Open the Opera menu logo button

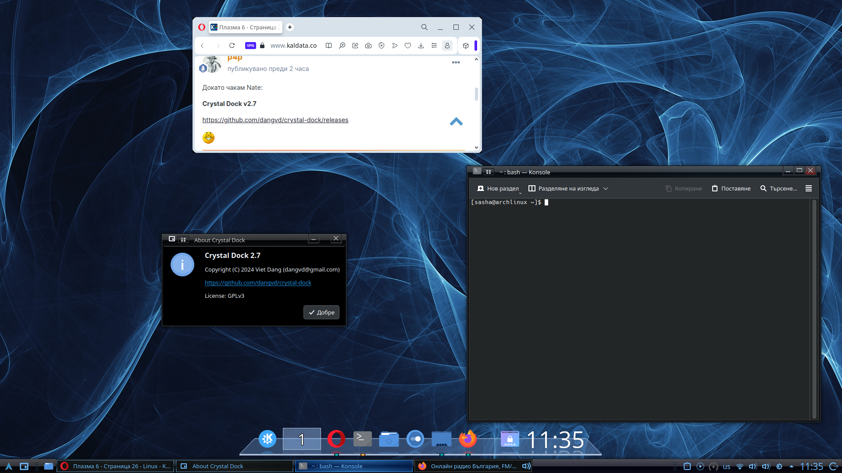coord(201,27)
